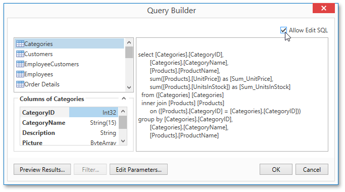Uncheck the Allow Edit SQL checkbox
This screenshot has width=345, height=192.
pyautogui.click(x=283, y=30)
